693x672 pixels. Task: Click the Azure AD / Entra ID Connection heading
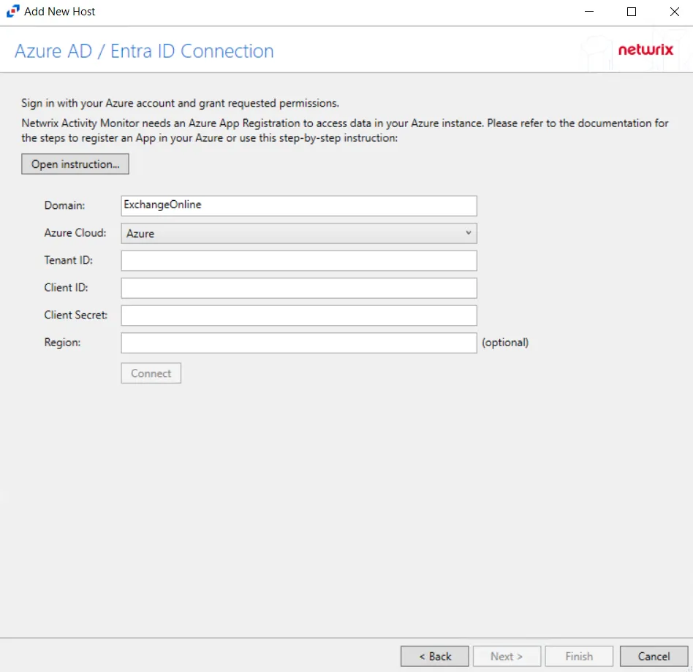[x=144, y=51]
